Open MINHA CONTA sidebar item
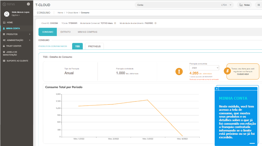Viewport: 262px width, 146px height. click(17, 28)
